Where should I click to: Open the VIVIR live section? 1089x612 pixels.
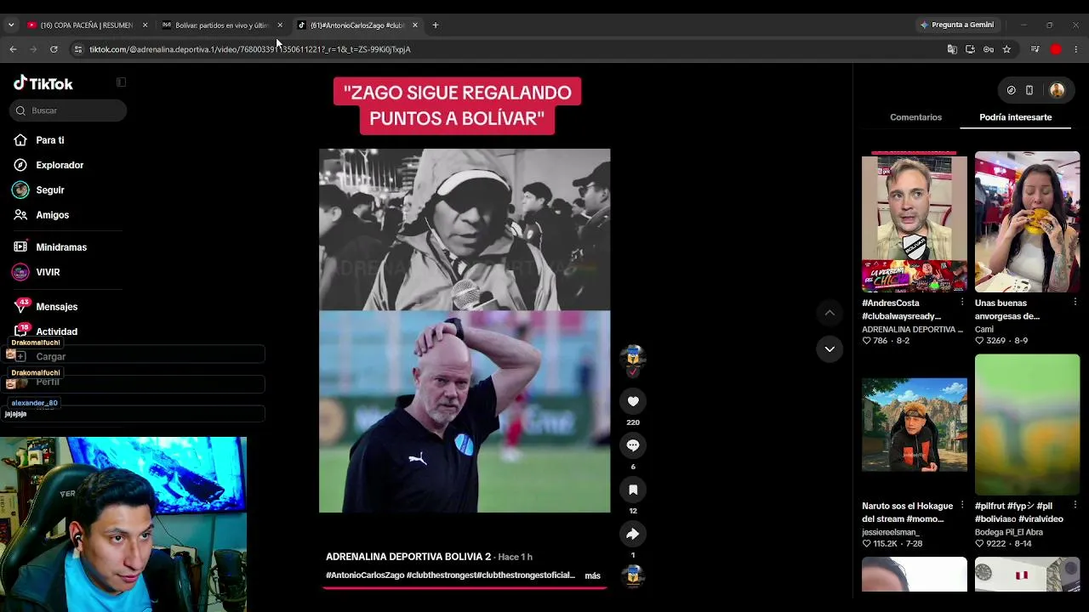point(48,272)
